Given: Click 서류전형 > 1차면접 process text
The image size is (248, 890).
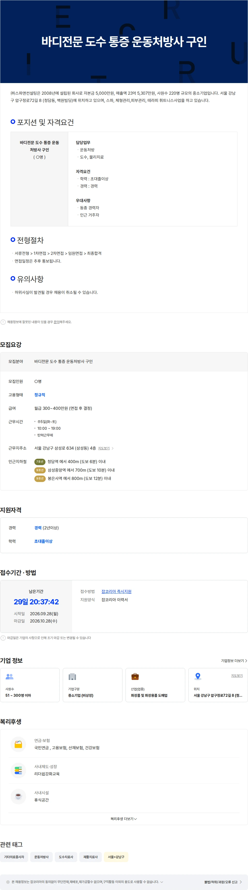Looking at the screenshot, I should click(x=58, y=253).
